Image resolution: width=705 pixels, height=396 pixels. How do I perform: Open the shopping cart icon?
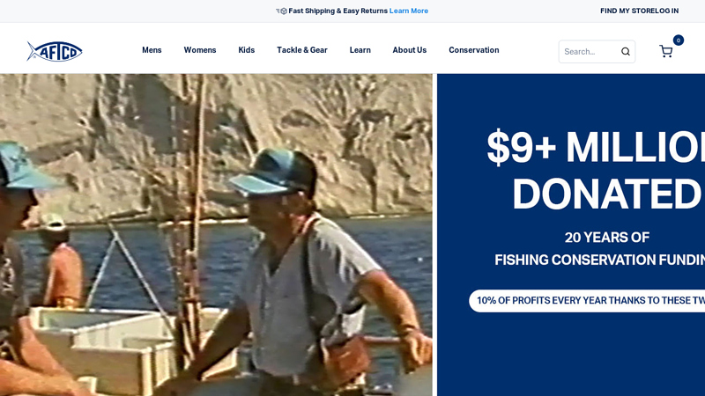point(666,51)
